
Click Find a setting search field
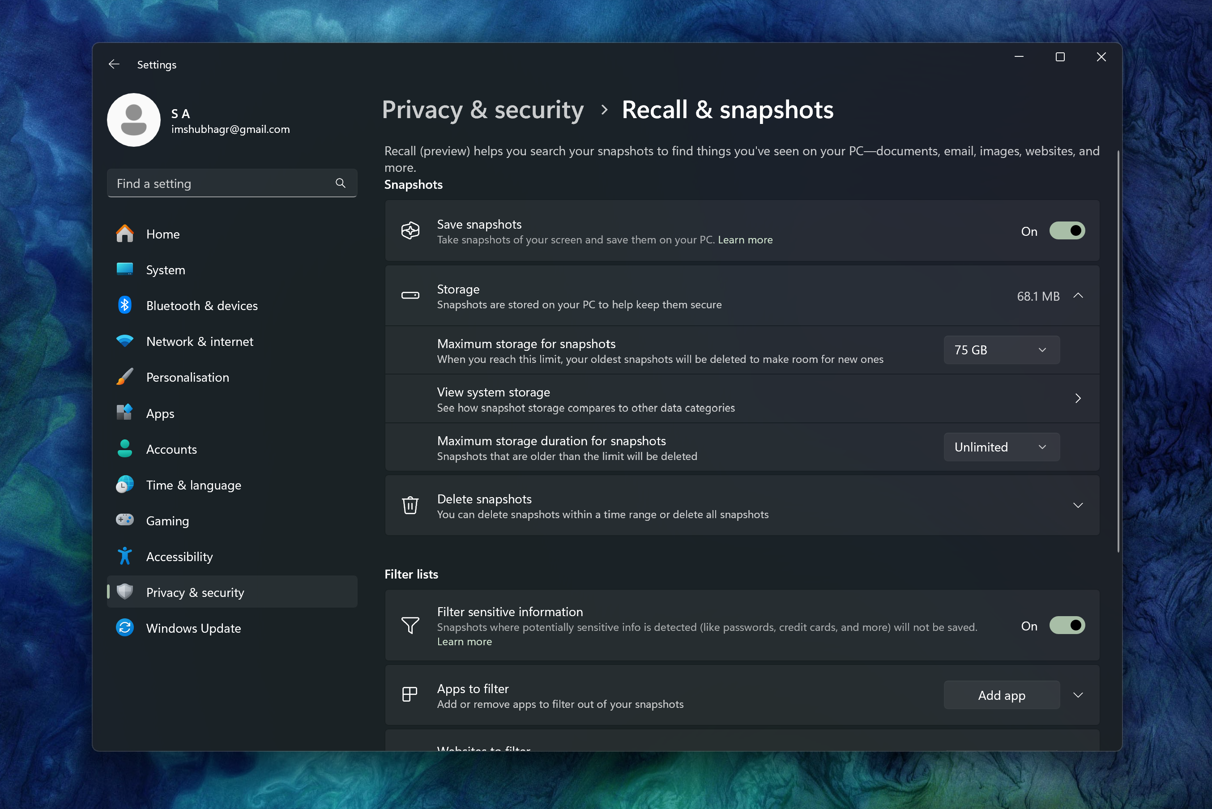click(x=230, y=183)
